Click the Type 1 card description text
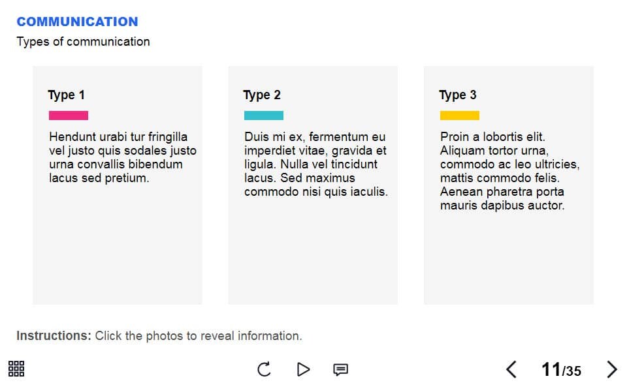 pyautogui.click(x=122, y=157)
